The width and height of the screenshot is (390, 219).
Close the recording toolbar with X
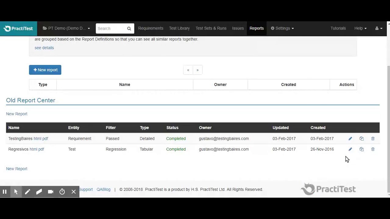click(x=74, y=192)
